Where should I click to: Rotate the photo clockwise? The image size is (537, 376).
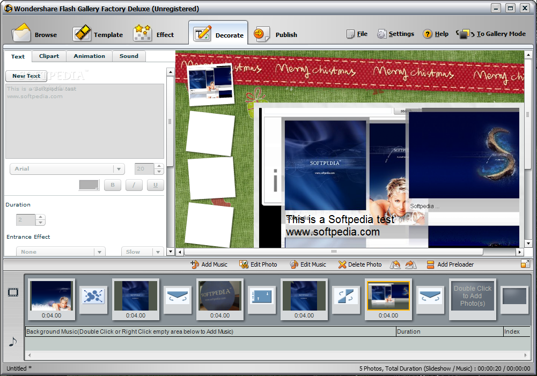point(410,264)
